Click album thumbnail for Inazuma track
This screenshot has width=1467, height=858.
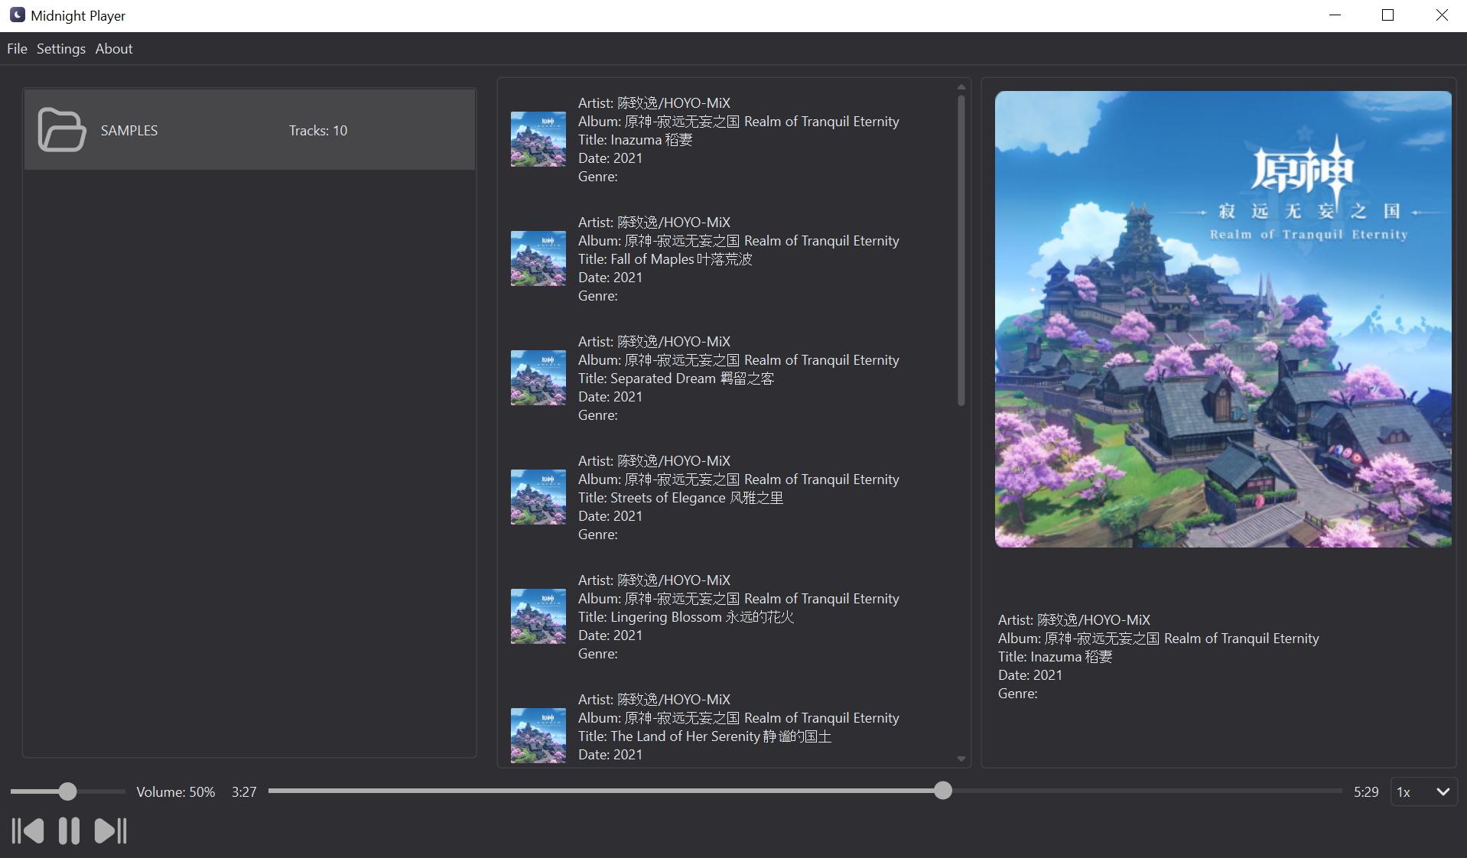[x=538, y=139]
